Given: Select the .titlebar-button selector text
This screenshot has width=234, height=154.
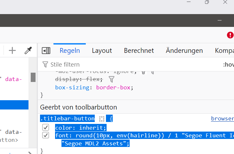Looking at the screenshot, I should (68, 118).
